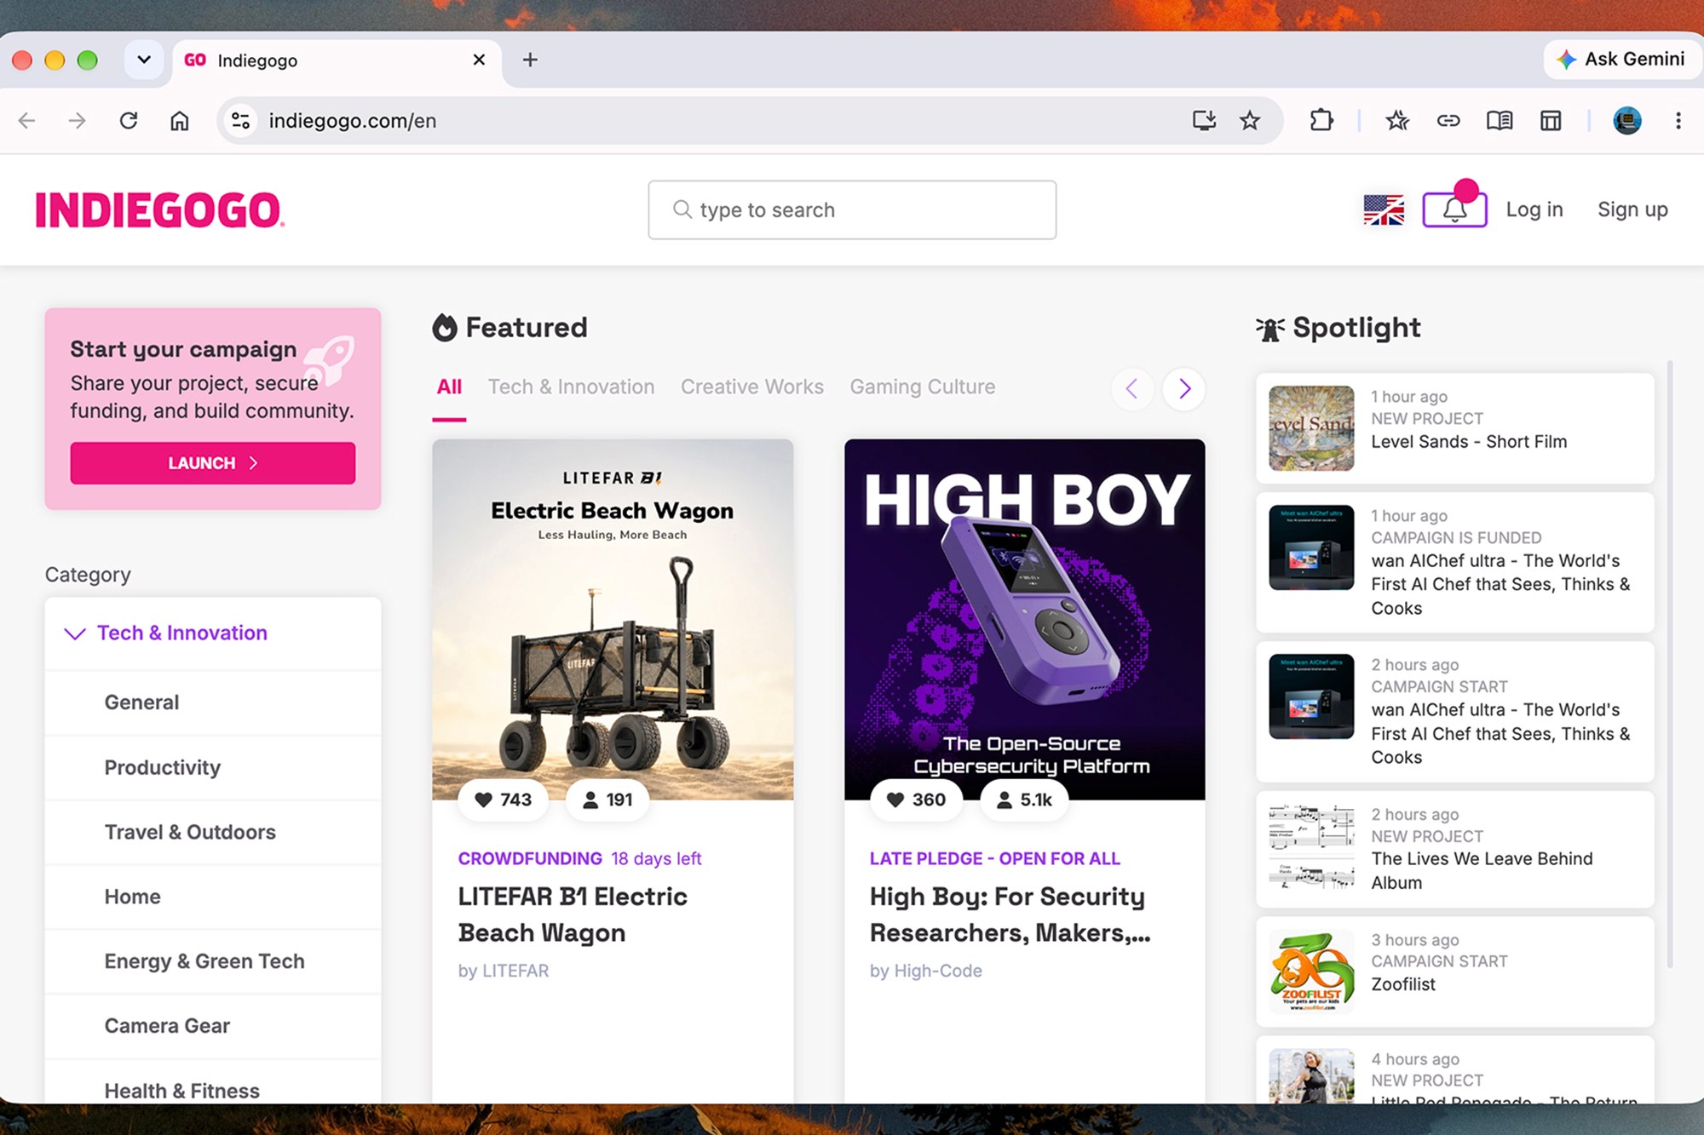Click install app icon in address bar
This screenshot has height=1135, width=1704.
[x=1204, y=121]
